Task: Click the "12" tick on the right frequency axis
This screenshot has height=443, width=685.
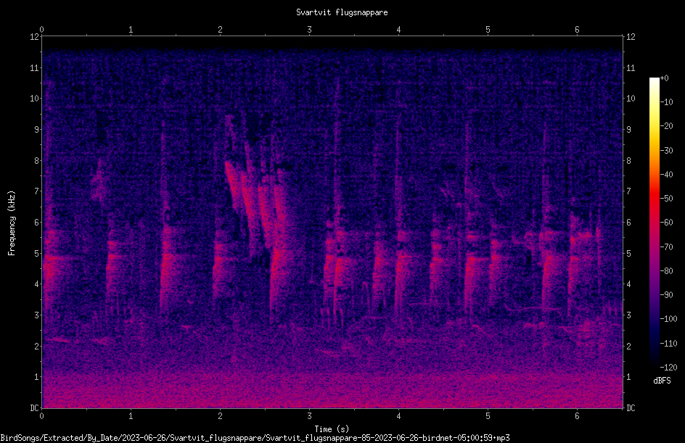Action: [x=631, y=37]
